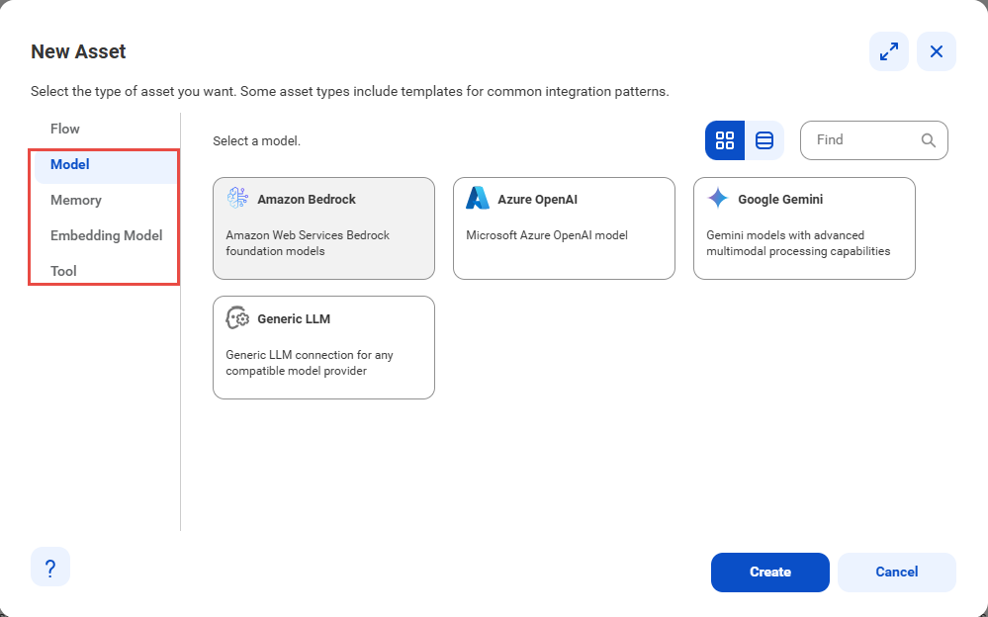
Task: Choose the Google Gemini model card
Action: (x=804, y=228)
